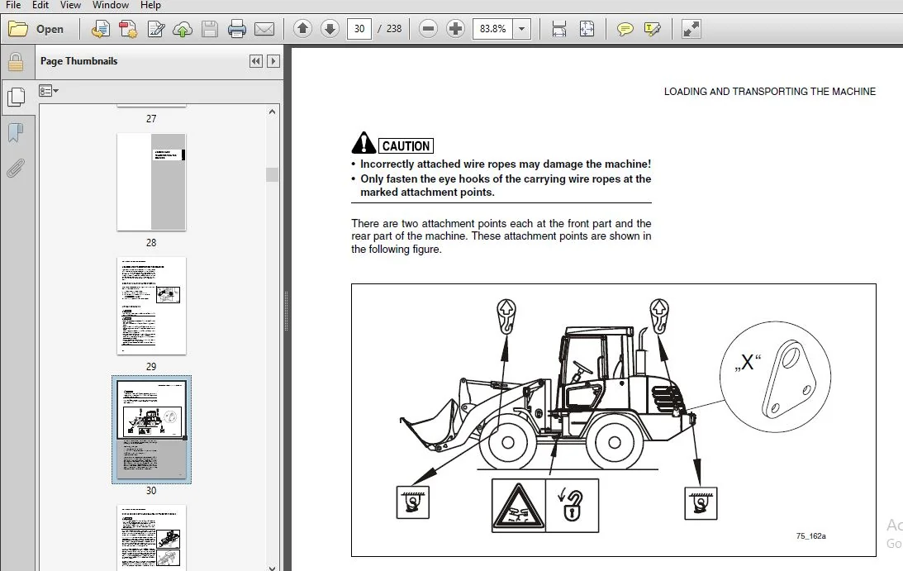Click header LOADING AND TRANSPORTING THE MACHINE
The width and height of the screenshot is (903, 571).
(x=769, y=92)
